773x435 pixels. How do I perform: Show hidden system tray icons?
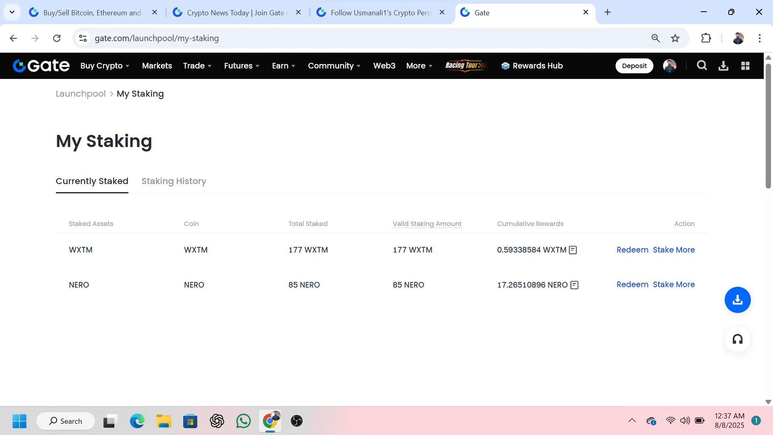pos(632,421)
